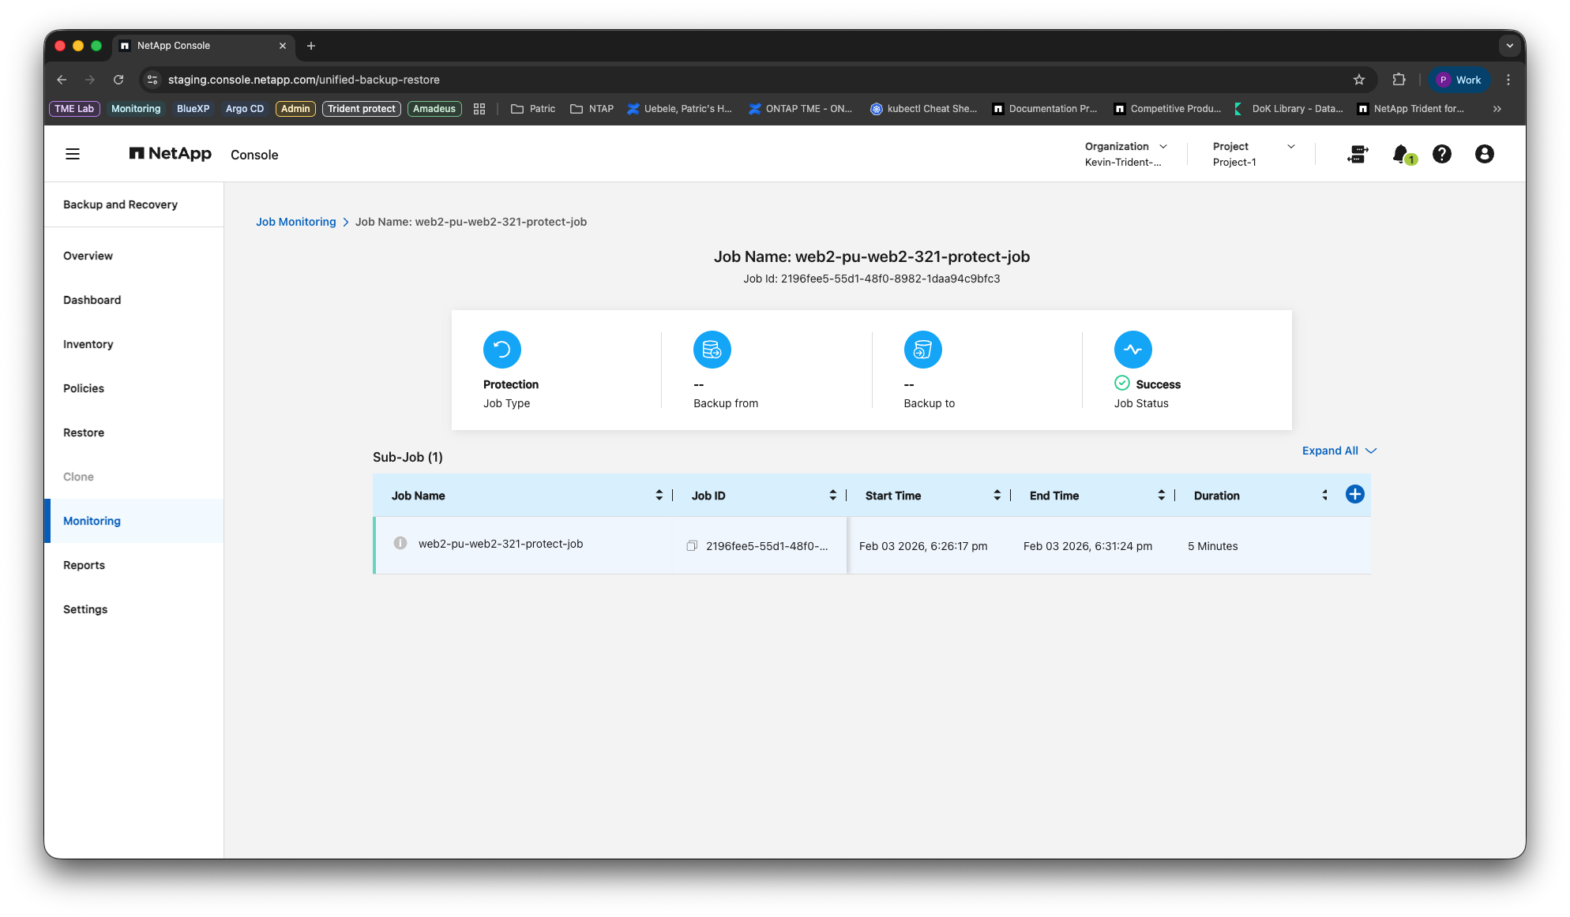Open the hamburger navigation menu
This screenshot has height=917, width=1570.
point(73,154)
